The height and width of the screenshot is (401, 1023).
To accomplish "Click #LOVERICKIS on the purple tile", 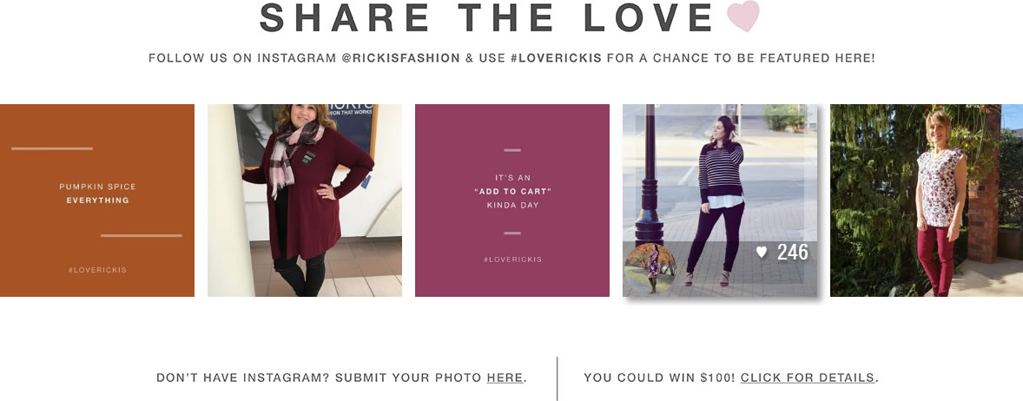I will click(512, 260).
